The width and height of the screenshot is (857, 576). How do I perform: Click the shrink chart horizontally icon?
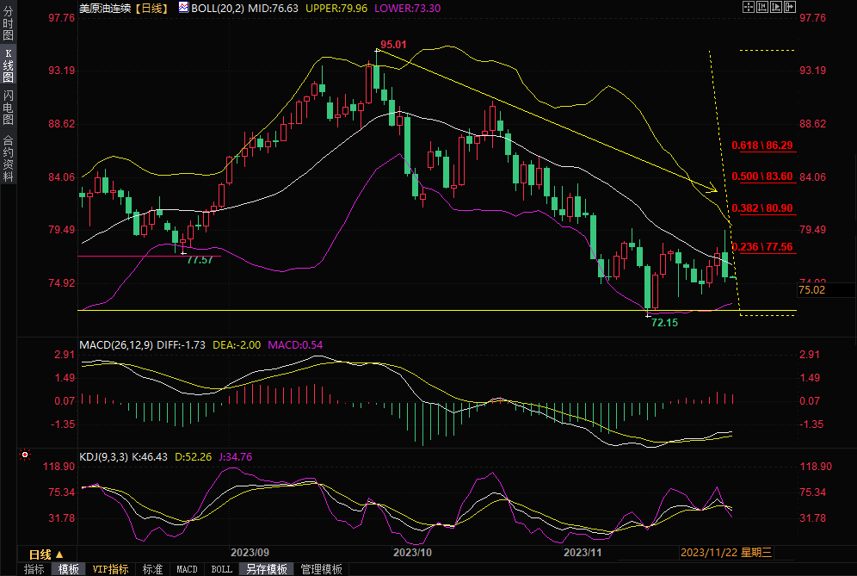(x=761, y=7)
